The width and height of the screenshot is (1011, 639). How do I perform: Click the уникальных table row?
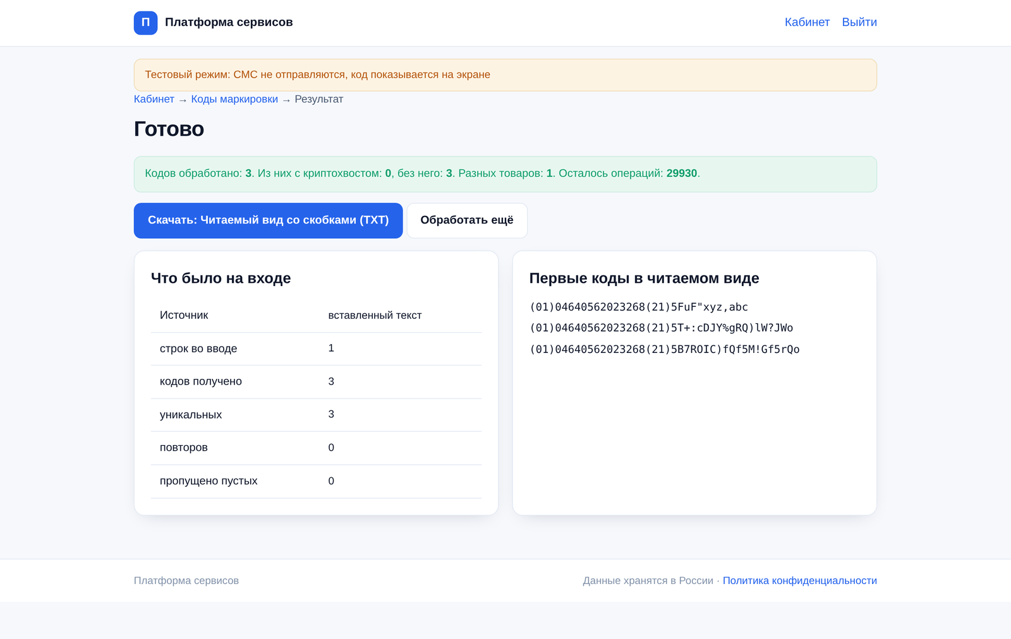[316, 415]
